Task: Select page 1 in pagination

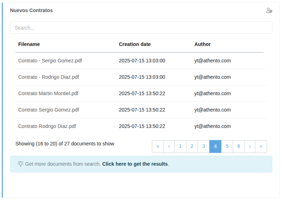Action: click(180, 146)
